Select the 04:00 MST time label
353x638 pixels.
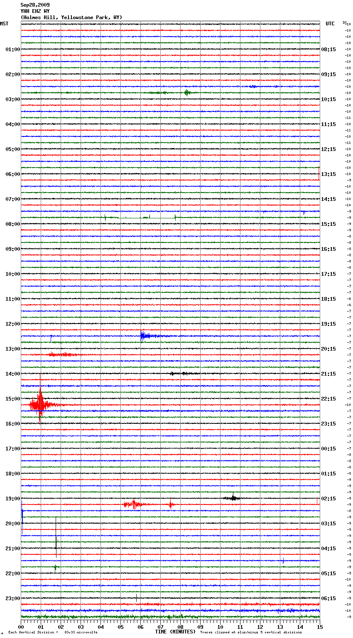click(13, 124)
